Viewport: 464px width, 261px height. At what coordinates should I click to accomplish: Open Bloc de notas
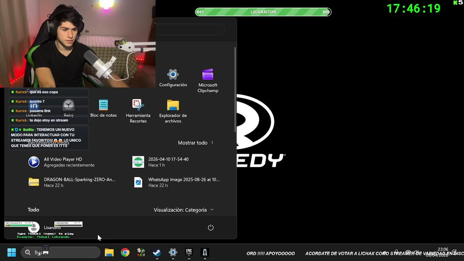(x=103, y=108)
